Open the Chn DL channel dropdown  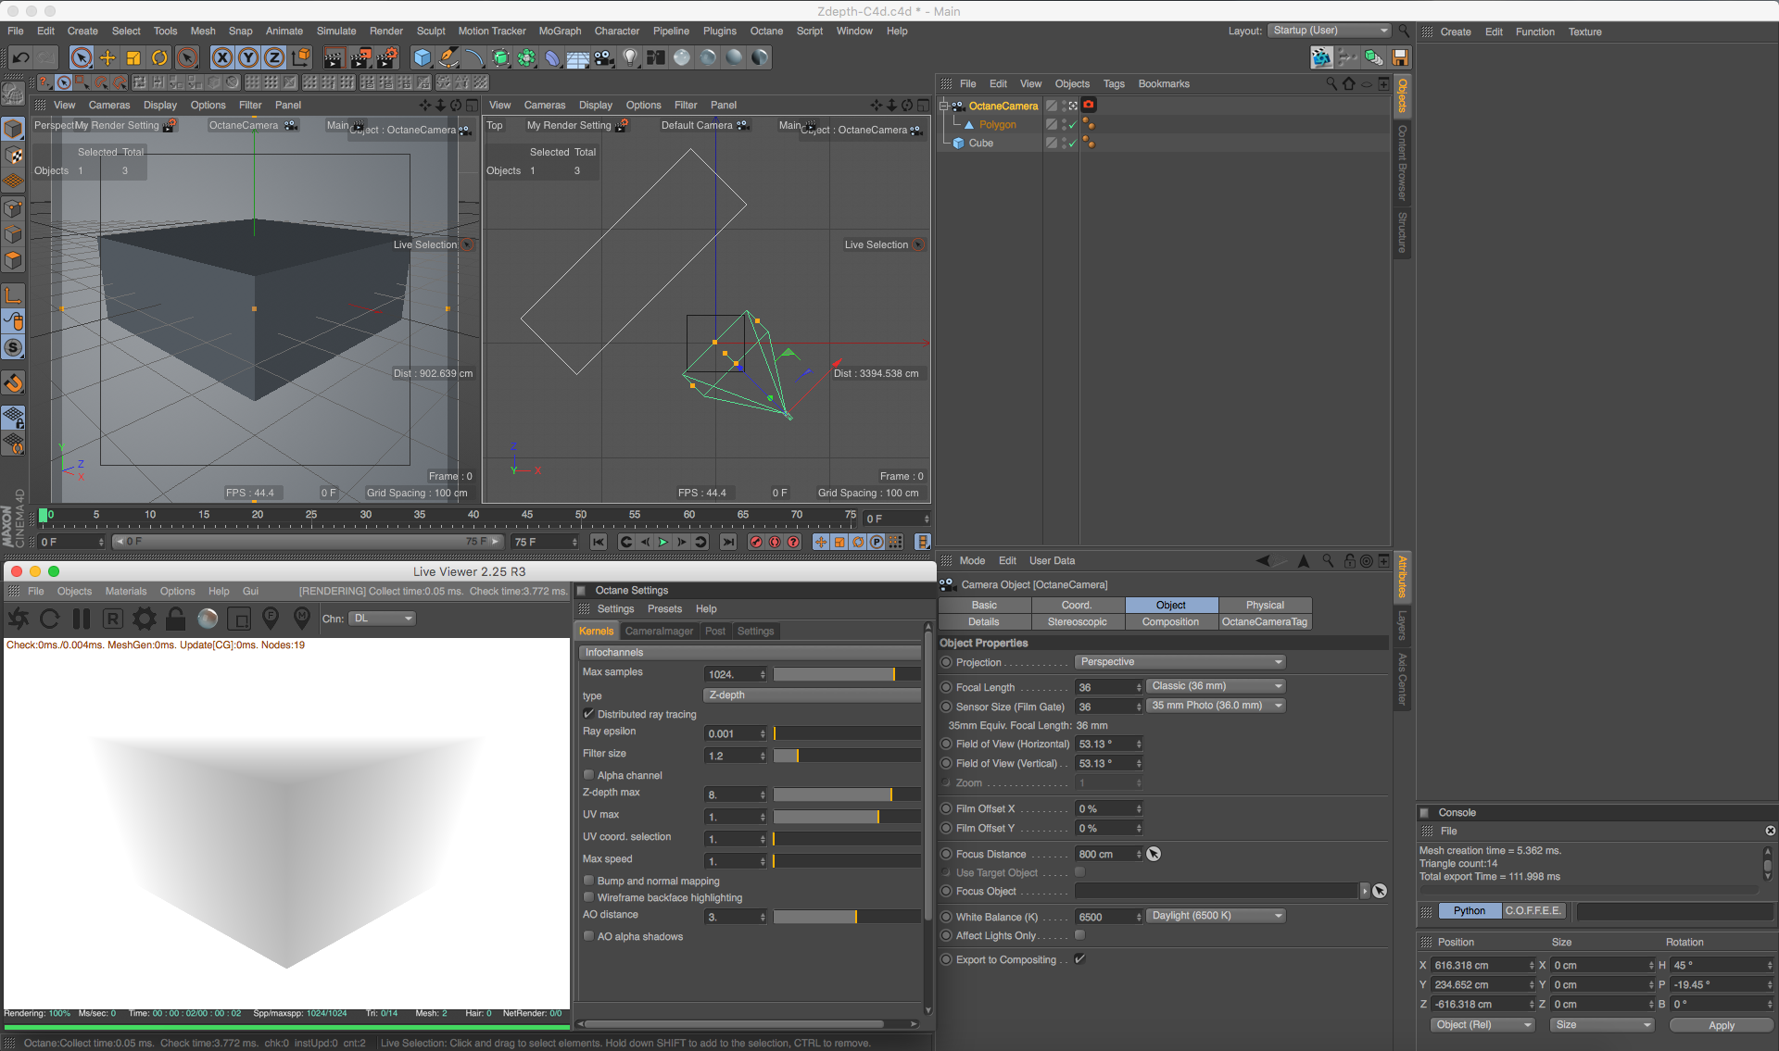pos(383,619)
